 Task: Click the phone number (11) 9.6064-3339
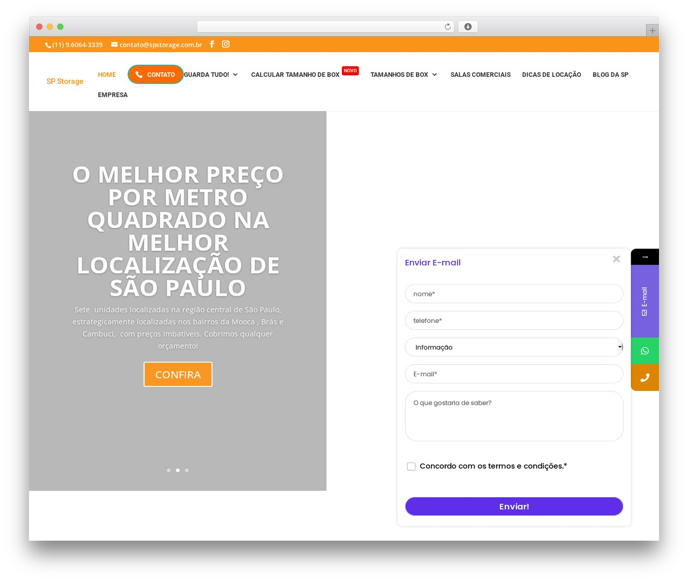coord(74,45)
